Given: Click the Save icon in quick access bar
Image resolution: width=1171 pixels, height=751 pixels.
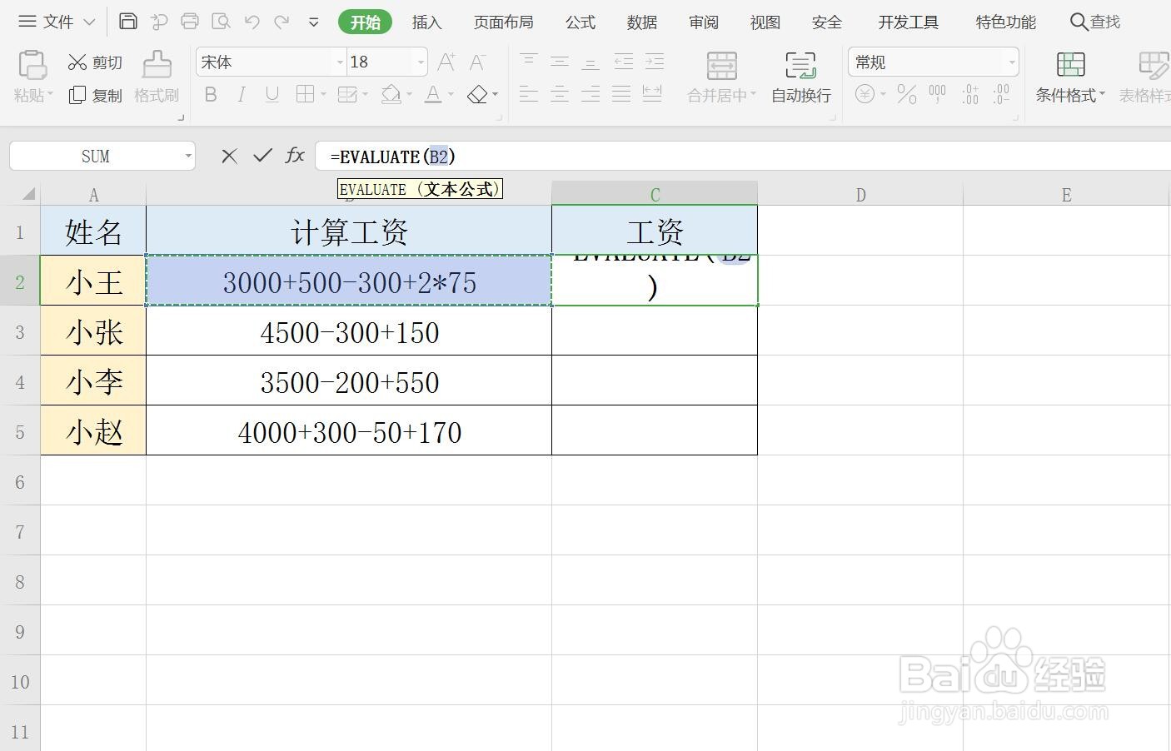Looking at the screenshot, I should pos(127,22).
